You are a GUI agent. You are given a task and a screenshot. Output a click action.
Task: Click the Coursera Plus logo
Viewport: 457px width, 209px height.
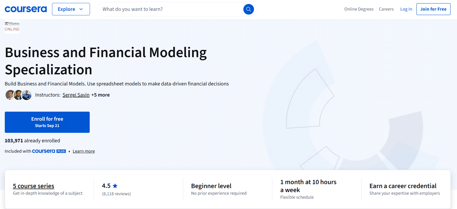click(x=49, y=151)
